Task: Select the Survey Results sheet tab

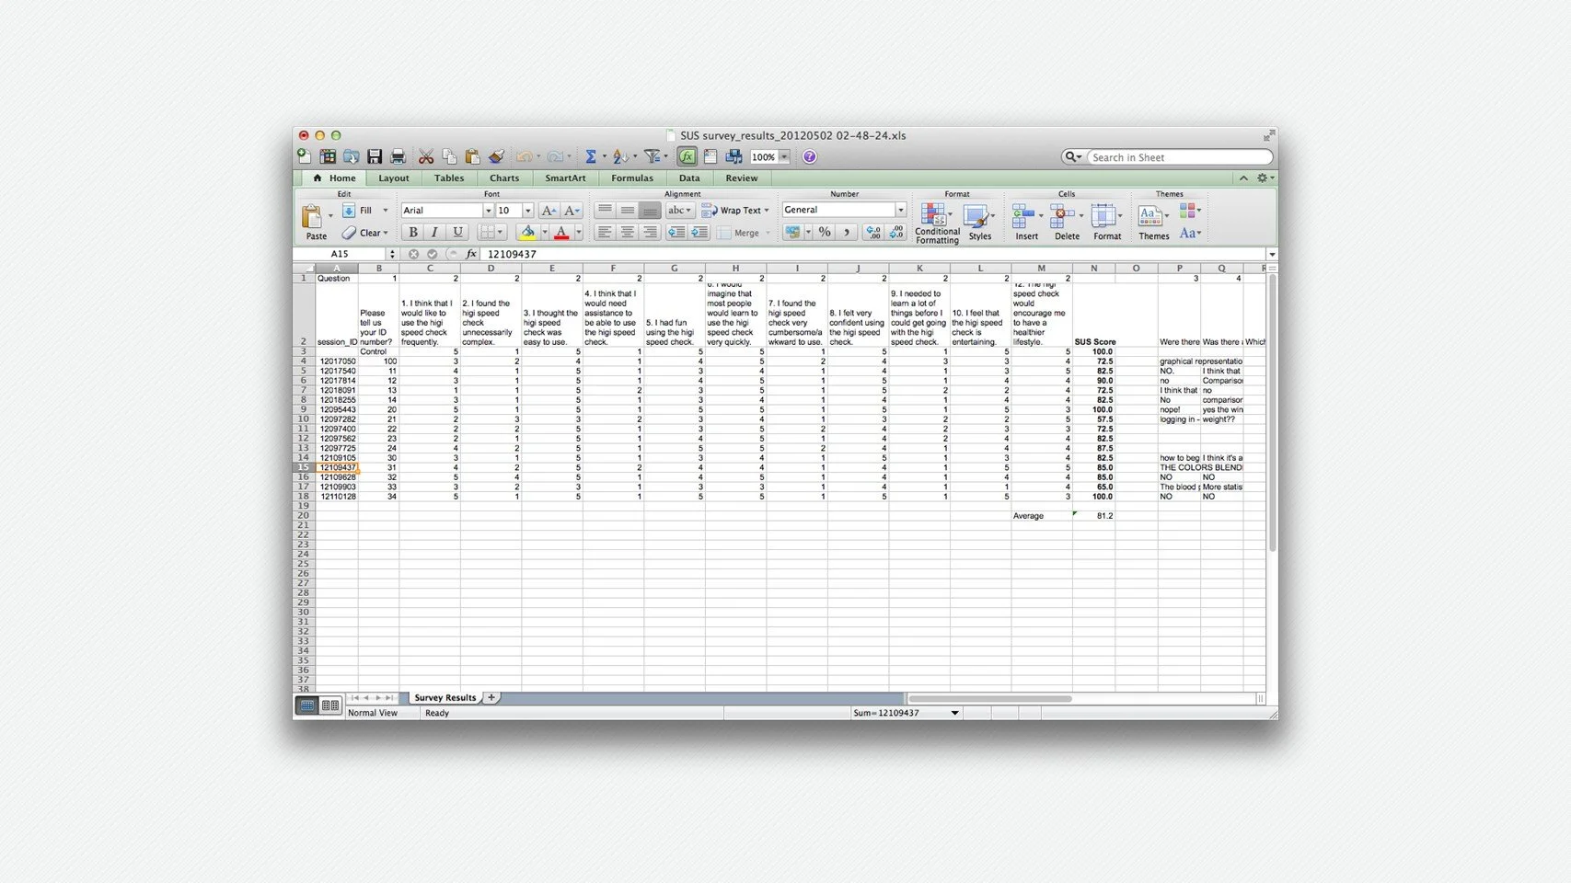Action: point(445,698)
